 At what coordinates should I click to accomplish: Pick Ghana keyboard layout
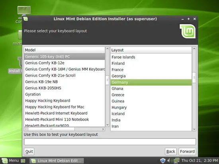(151, 89)
